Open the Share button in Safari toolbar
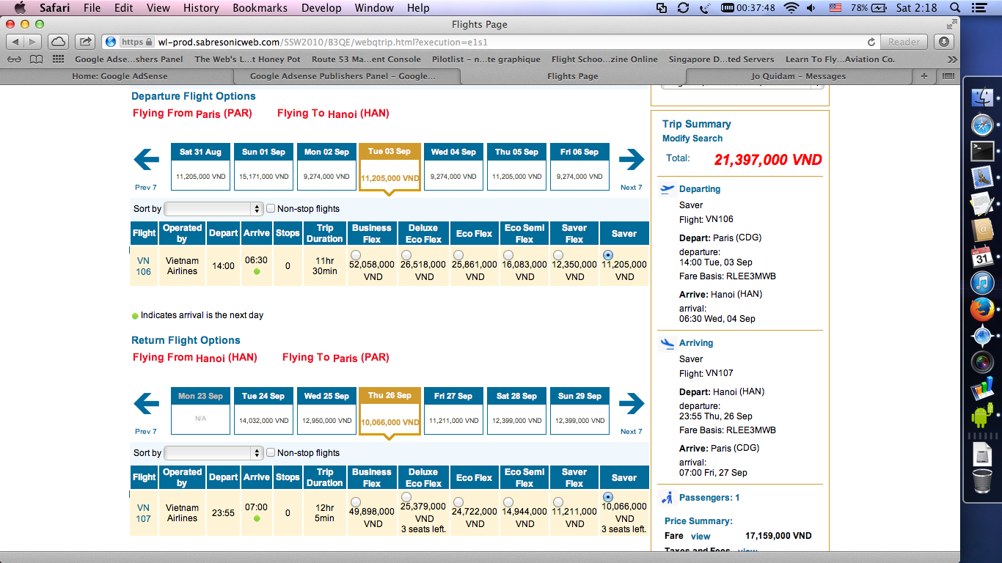This screenshot has height=563, width=1002. point(86,42)
